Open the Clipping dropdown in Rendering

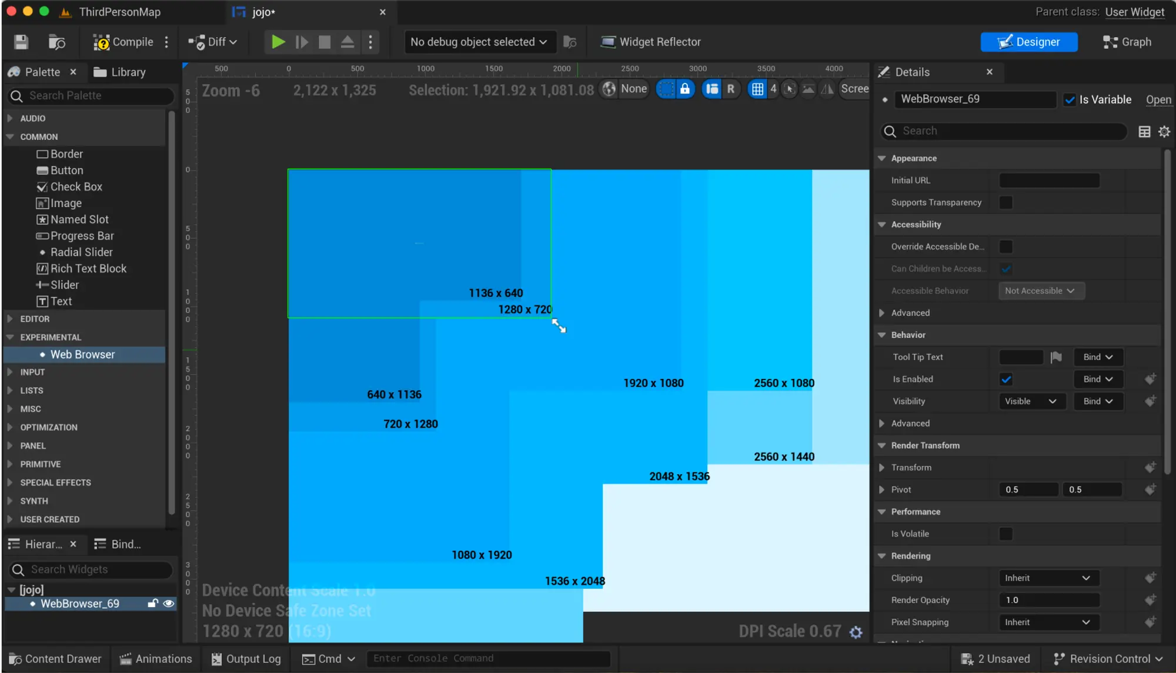pos(1047,578)
